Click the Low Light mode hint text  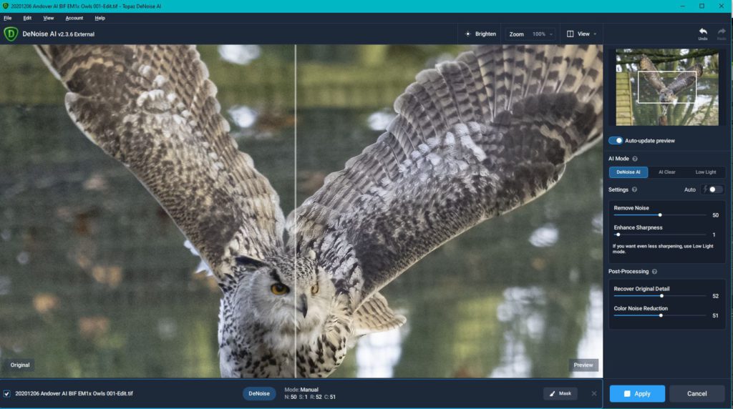pyautogui.click(x=663, y=249)
